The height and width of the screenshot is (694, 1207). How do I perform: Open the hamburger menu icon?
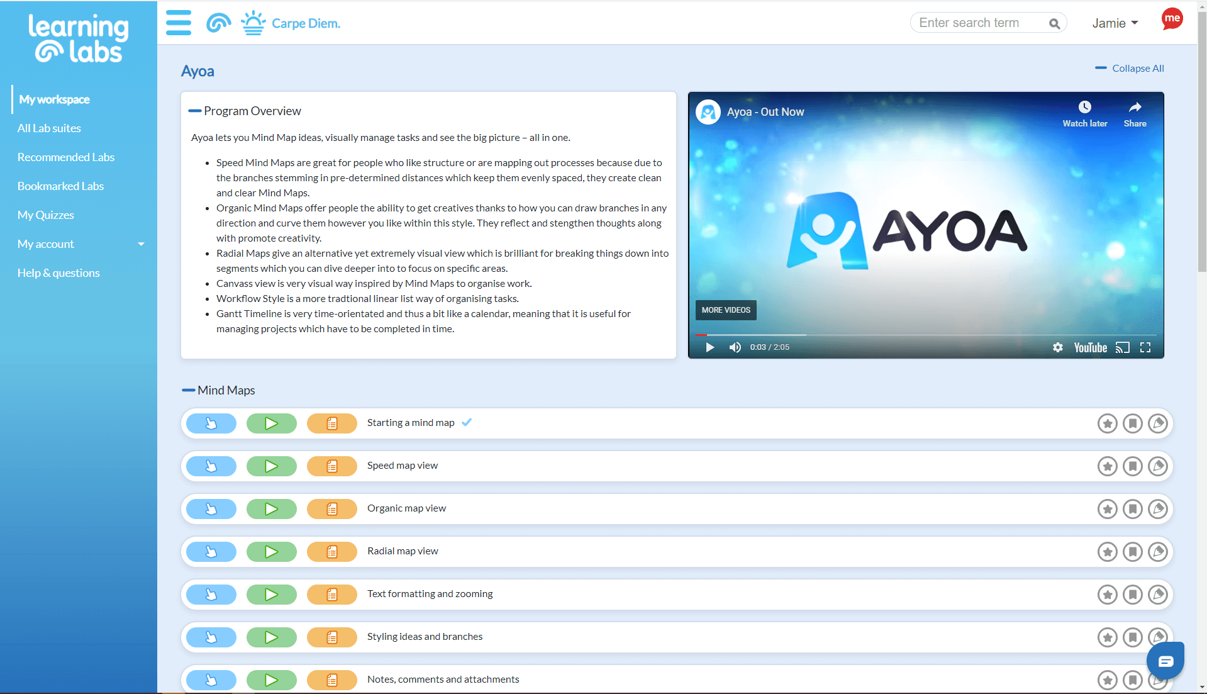click(179, 23)
